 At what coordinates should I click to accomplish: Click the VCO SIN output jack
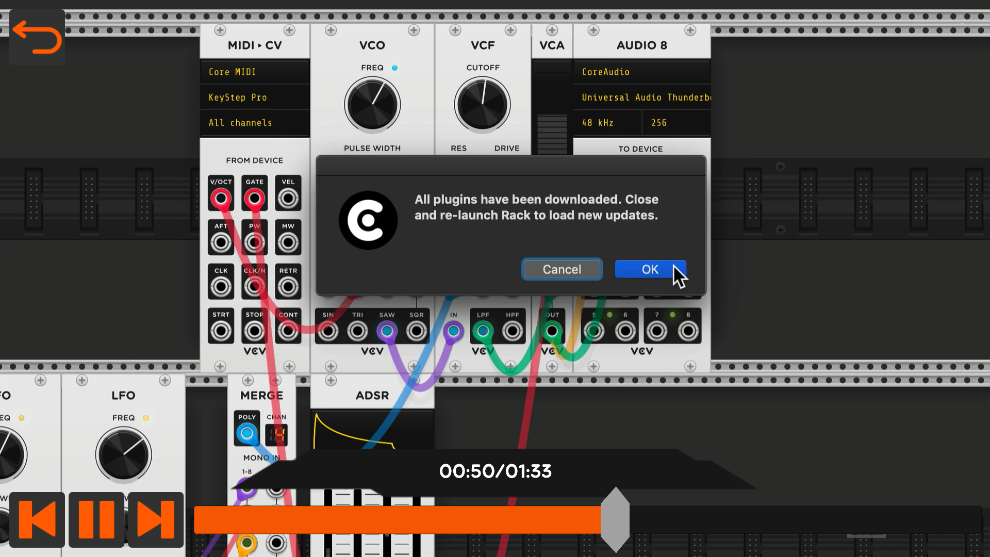[x=328, y=331]
